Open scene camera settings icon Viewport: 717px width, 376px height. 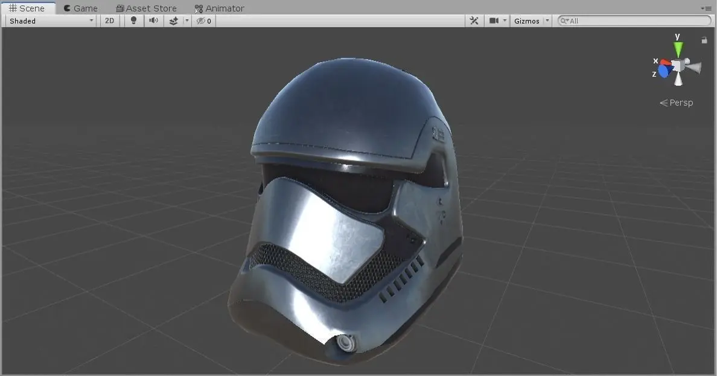coord(494,21)
